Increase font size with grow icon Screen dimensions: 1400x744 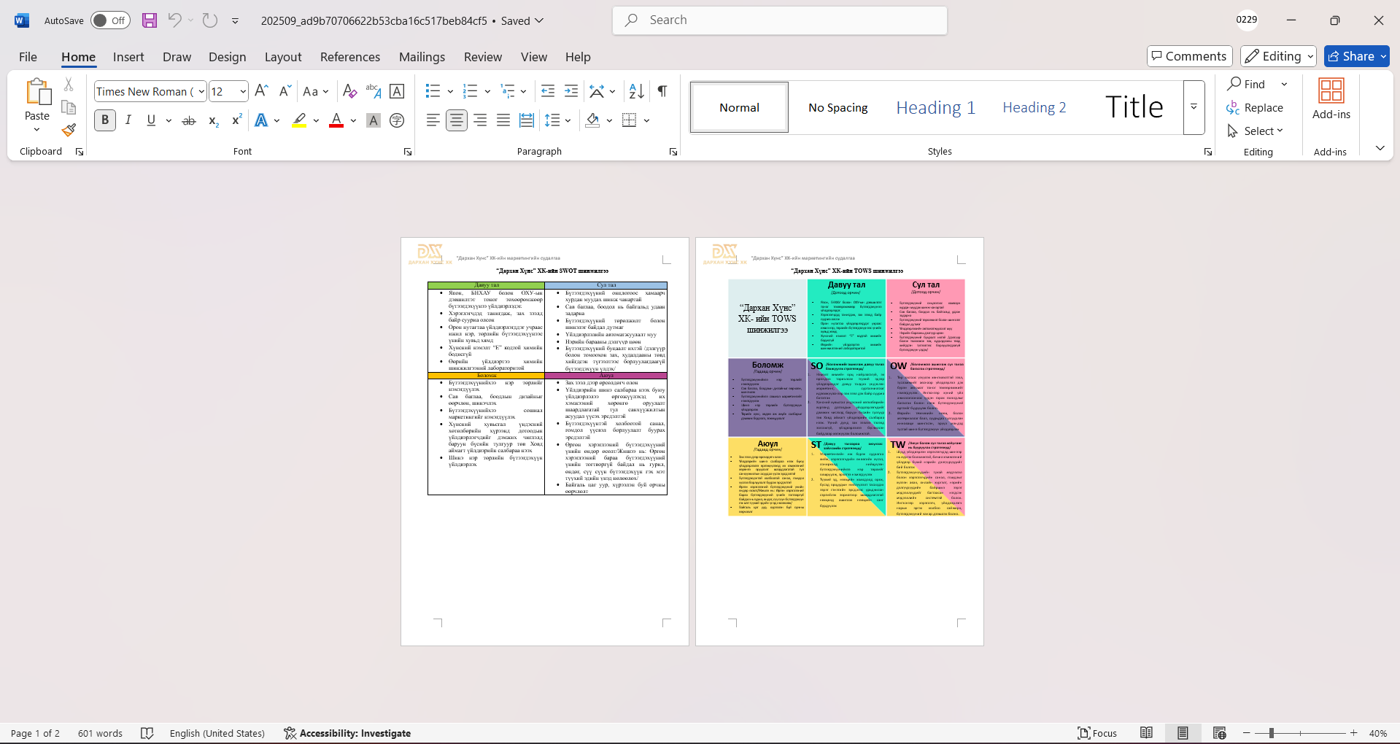262,91
